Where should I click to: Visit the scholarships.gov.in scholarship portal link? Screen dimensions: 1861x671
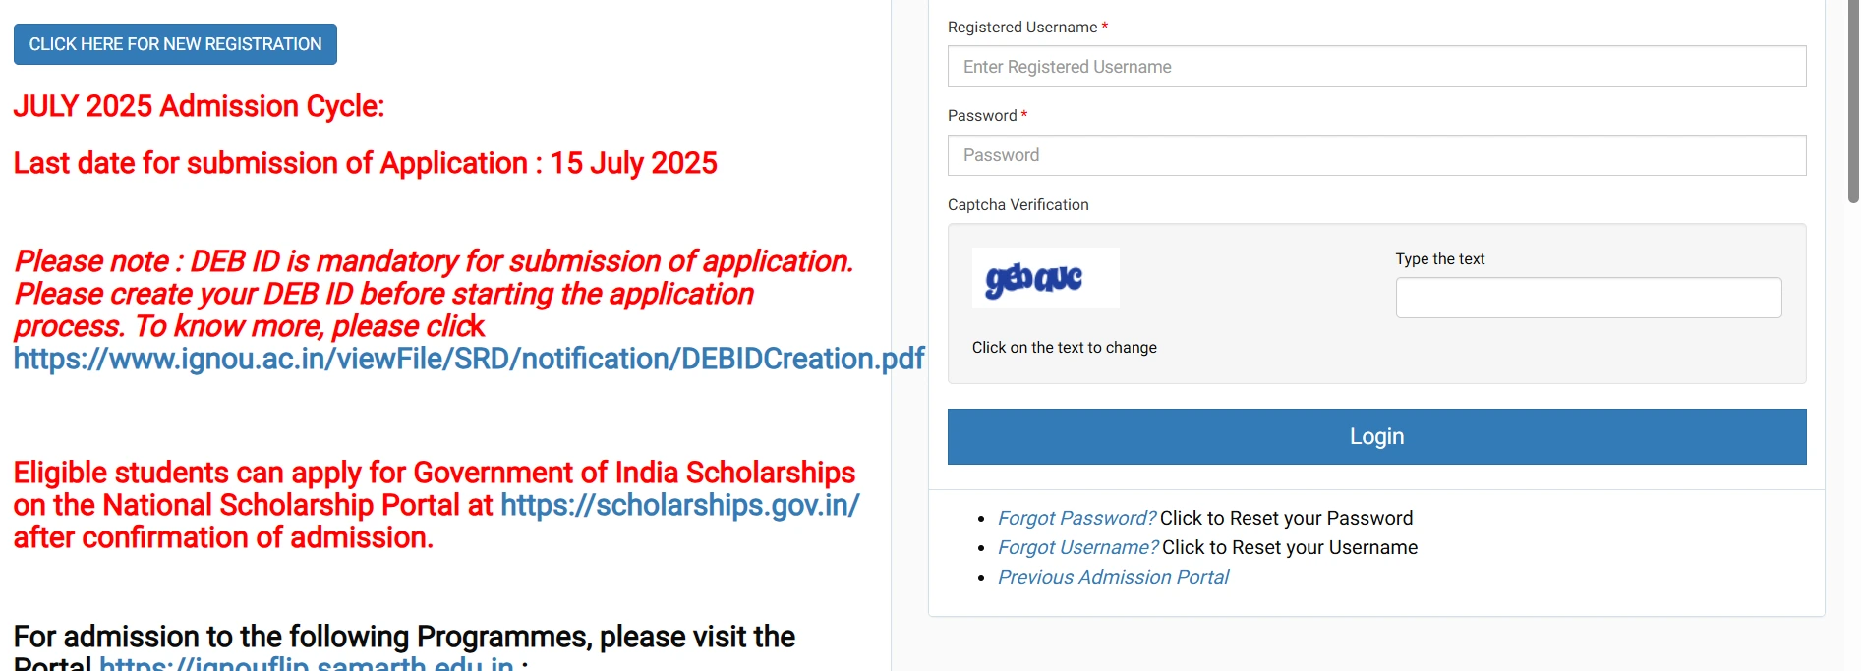678,505
